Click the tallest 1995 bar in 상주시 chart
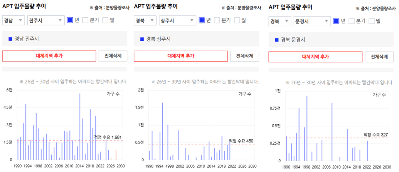399x172 pixels. click(x=162, y=131)
